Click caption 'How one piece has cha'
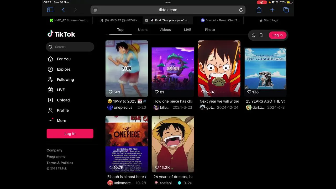 point(173,101)
